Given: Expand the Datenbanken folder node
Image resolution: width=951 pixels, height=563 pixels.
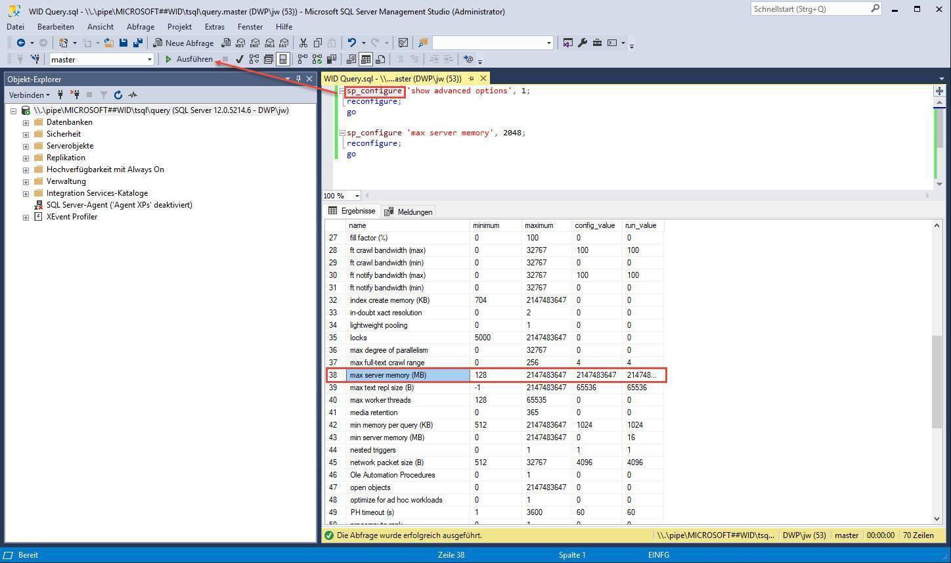Looking at the screenshot, I should pos(26,122).
